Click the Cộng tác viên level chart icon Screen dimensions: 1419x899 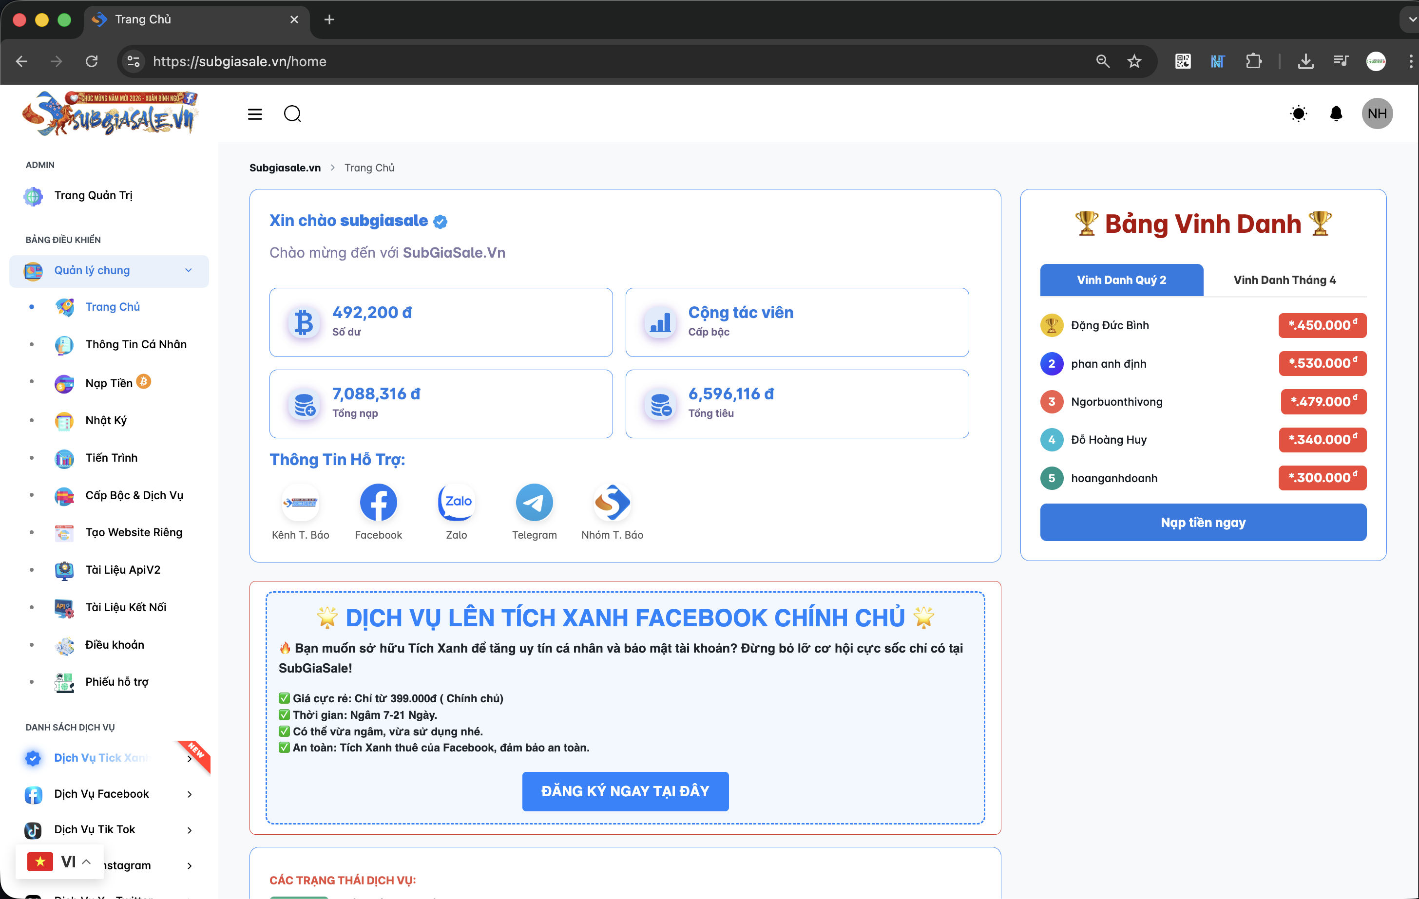660,322
